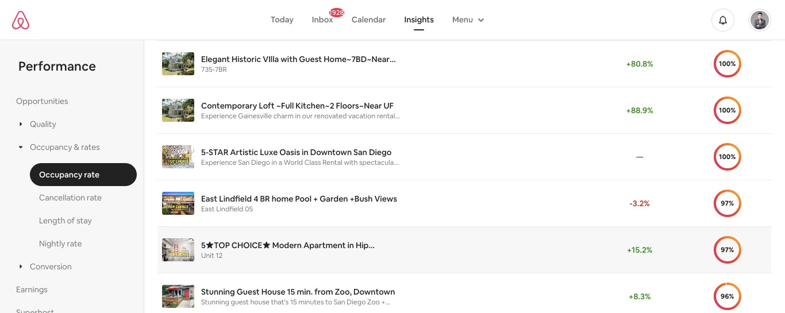Click the 96% occupancy progress ring

727,296
